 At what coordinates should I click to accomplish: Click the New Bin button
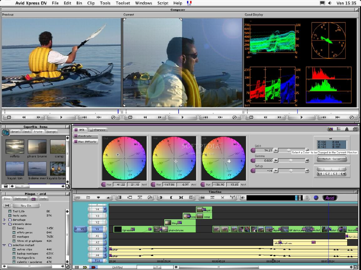pos(26,206)
